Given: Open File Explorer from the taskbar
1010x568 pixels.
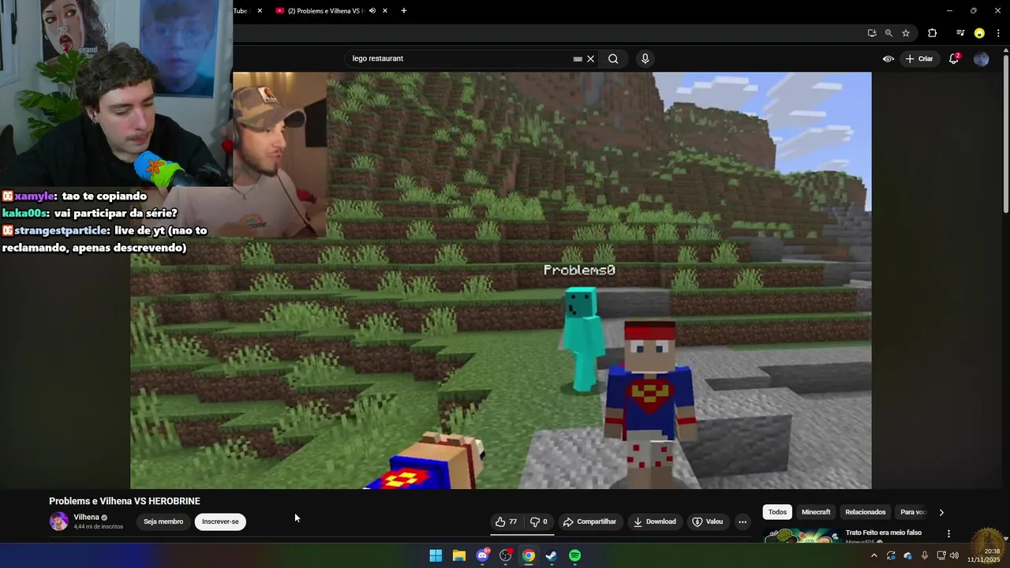Looking at the screenshot, I should tap(458, 555).
